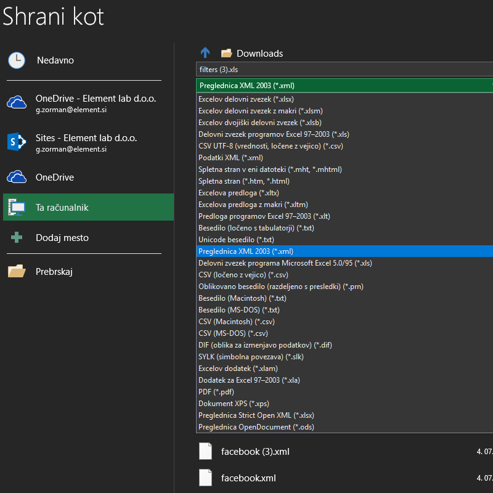This screenshot has width=493, height=493.
Task: Click the Downloads folder path link
Action: coord(259,54)
